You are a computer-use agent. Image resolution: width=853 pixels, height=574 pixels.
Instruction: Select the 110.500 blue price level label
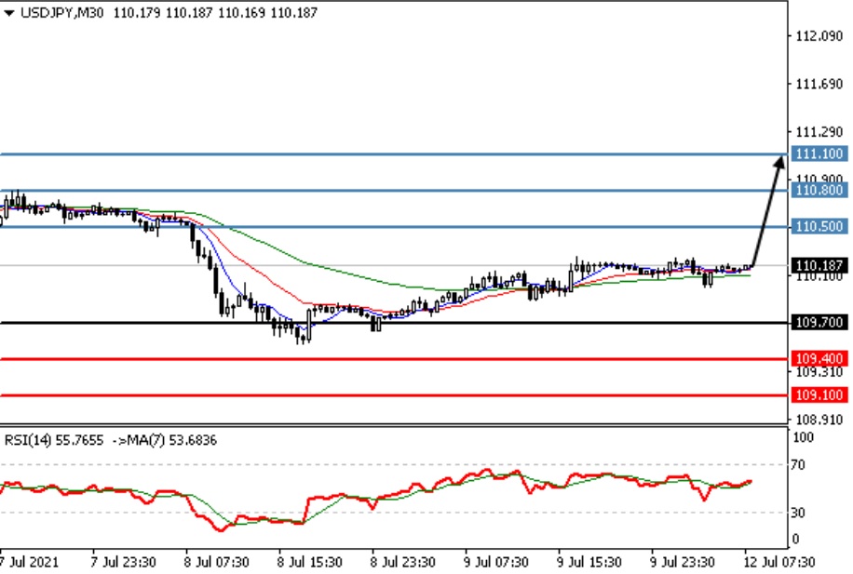[819, 227]
